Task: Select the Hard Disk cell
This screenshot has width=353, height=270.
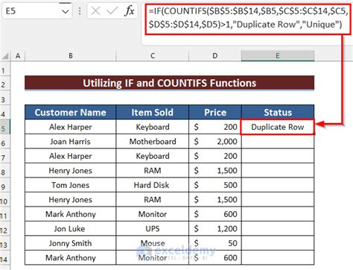Action: (153, 185)
